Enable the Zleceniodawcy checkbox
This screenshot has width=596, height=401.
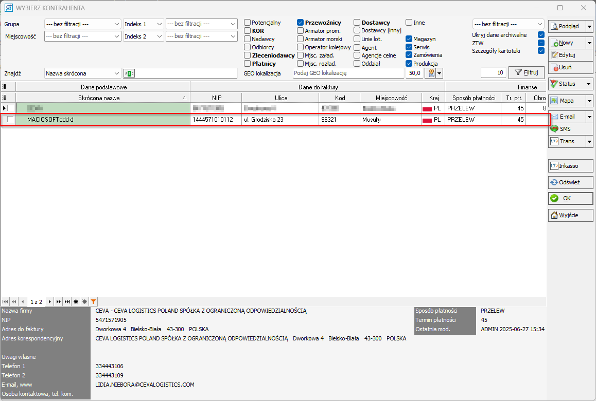pos(248,55)
